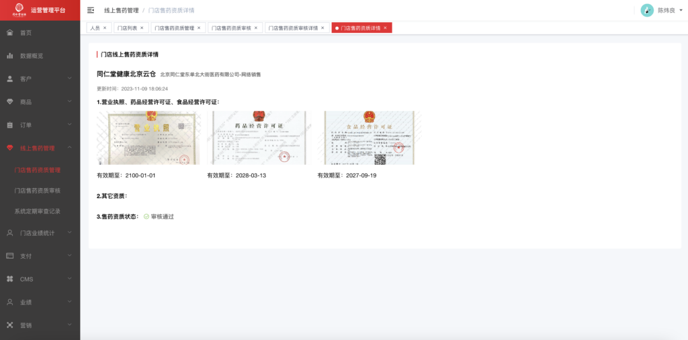Collapse the 线上售药管理 menu chevron

pos(70,148)
